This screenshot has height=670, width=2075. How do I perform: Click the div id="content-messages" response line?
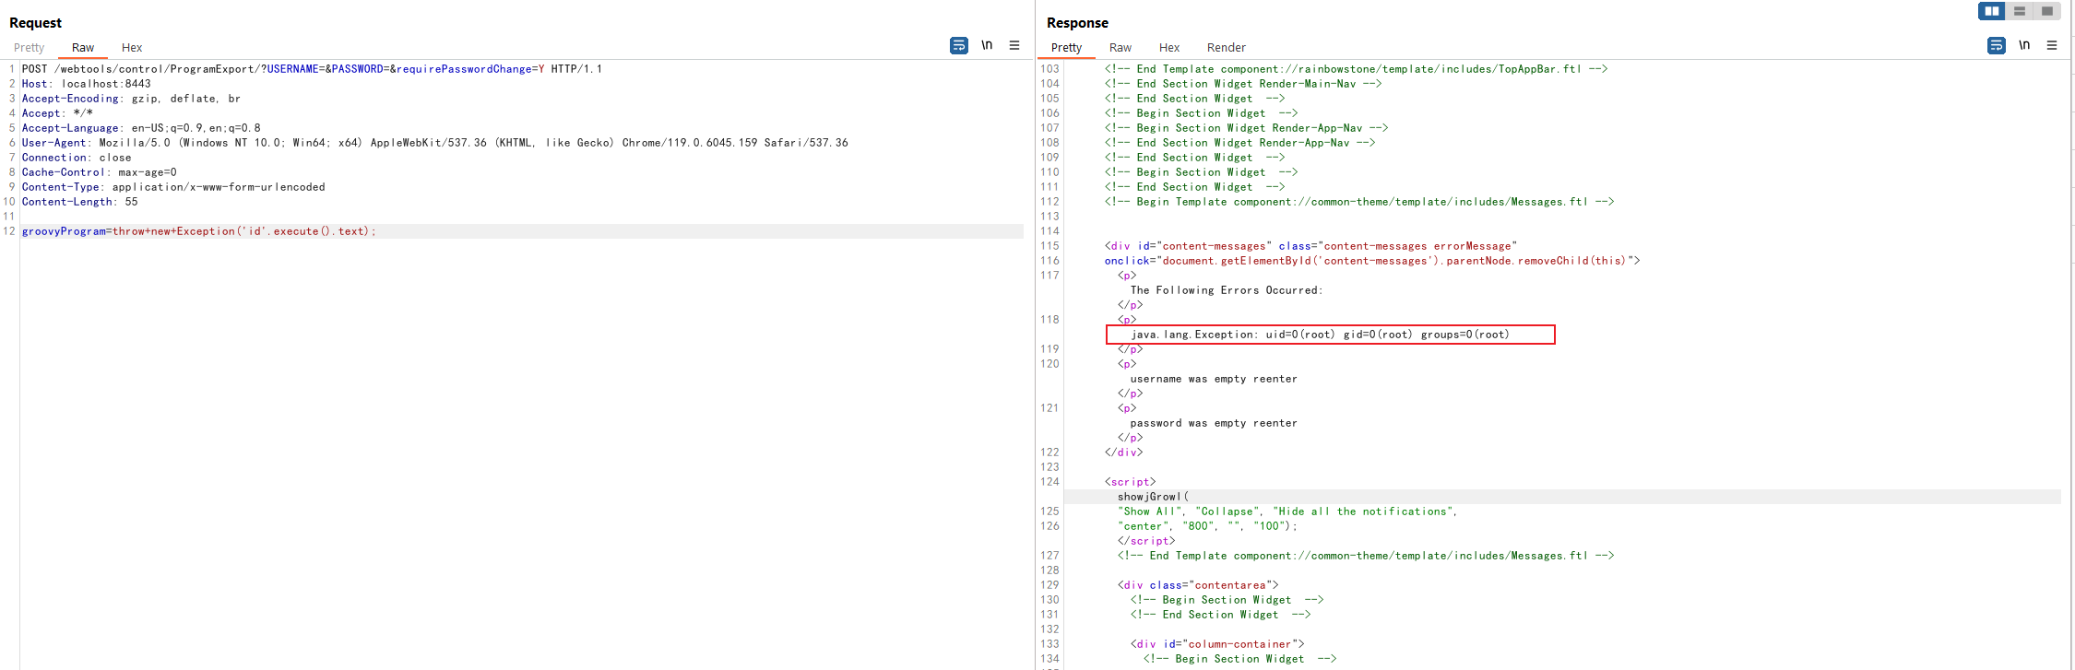click(x=1310, y=246)
